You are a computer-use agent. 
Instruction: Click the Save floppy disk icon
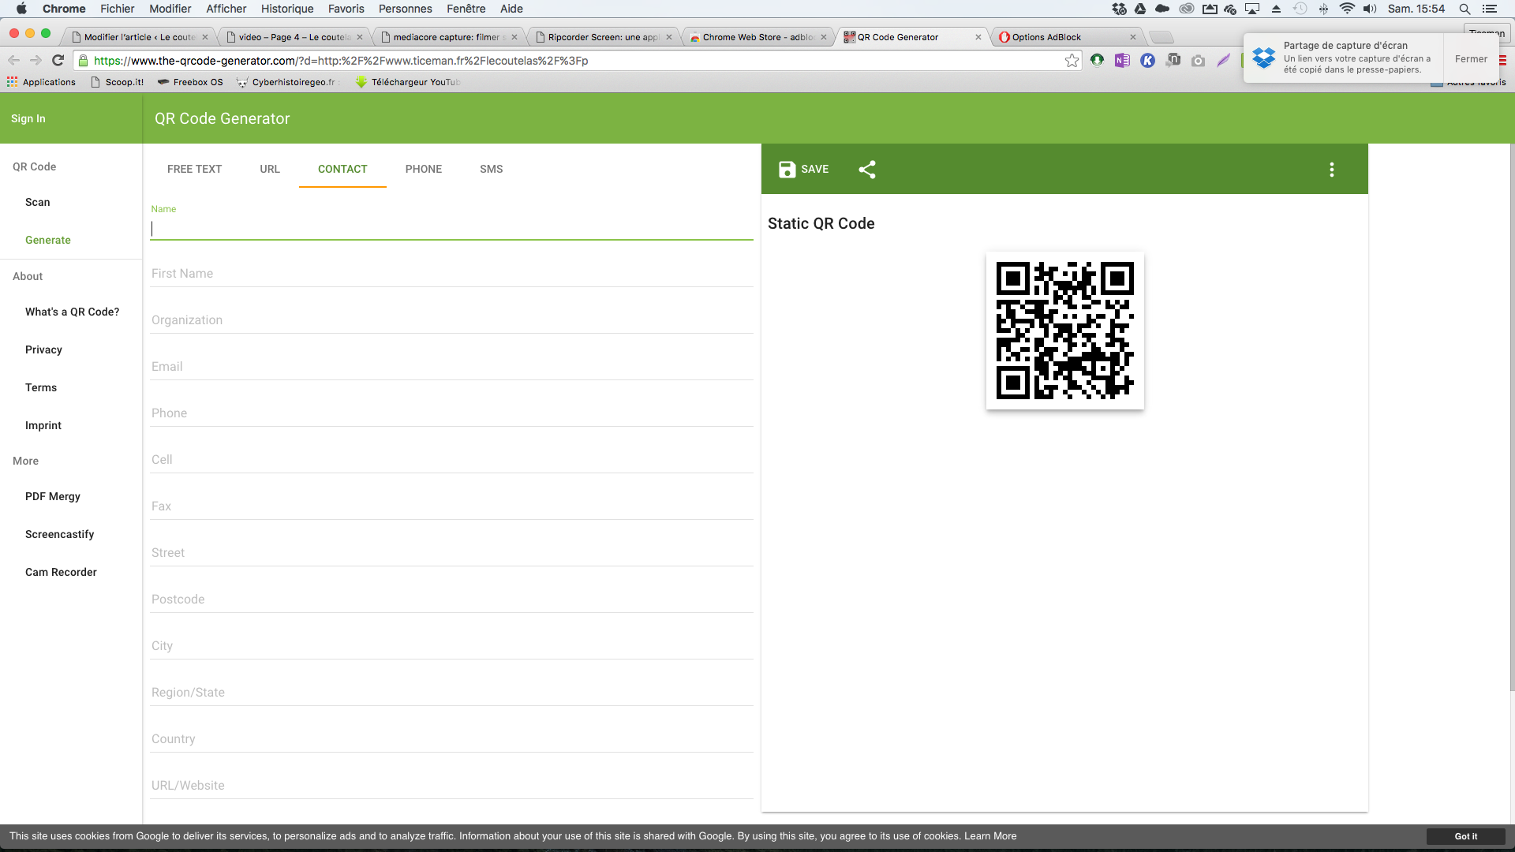pos(787,170)
